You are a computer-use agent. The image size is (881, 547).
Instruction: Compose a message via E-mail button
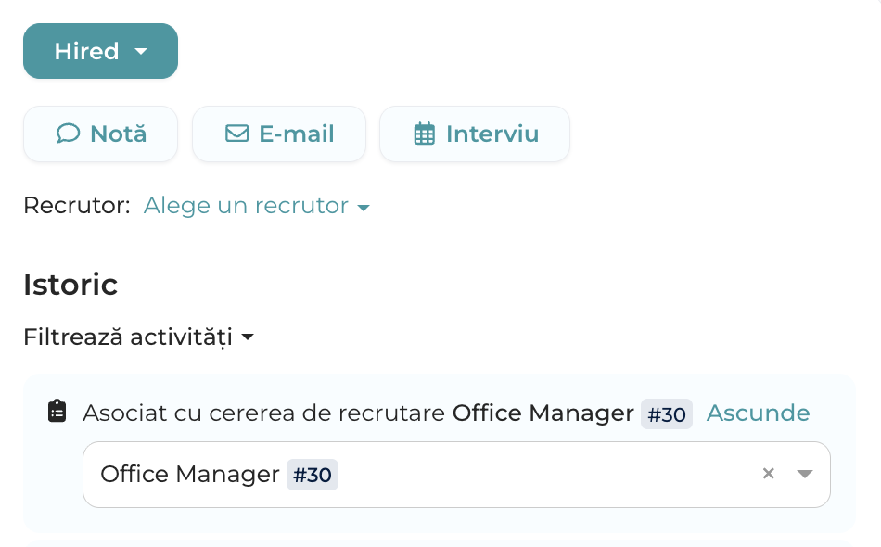click(279, 134)
